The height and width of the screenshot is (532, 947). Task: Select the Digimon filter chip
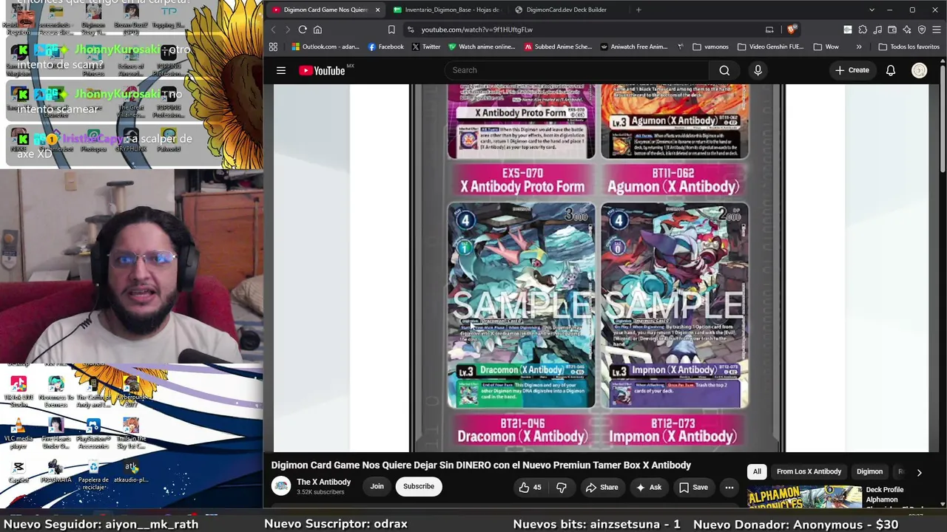tap(869, 471)
